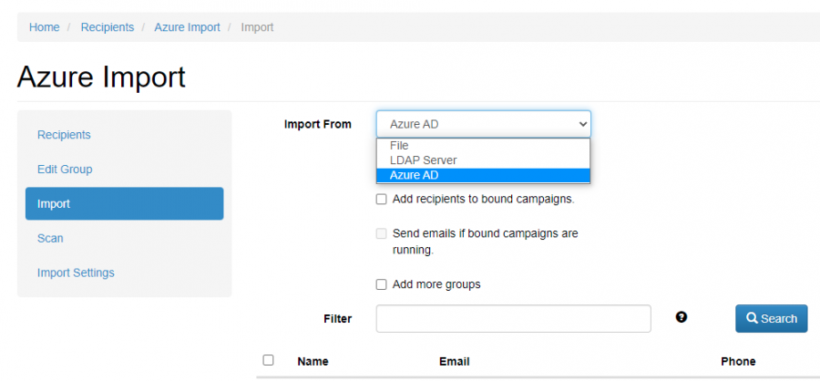Go to Edit Group sidebar item

(65, 170)
